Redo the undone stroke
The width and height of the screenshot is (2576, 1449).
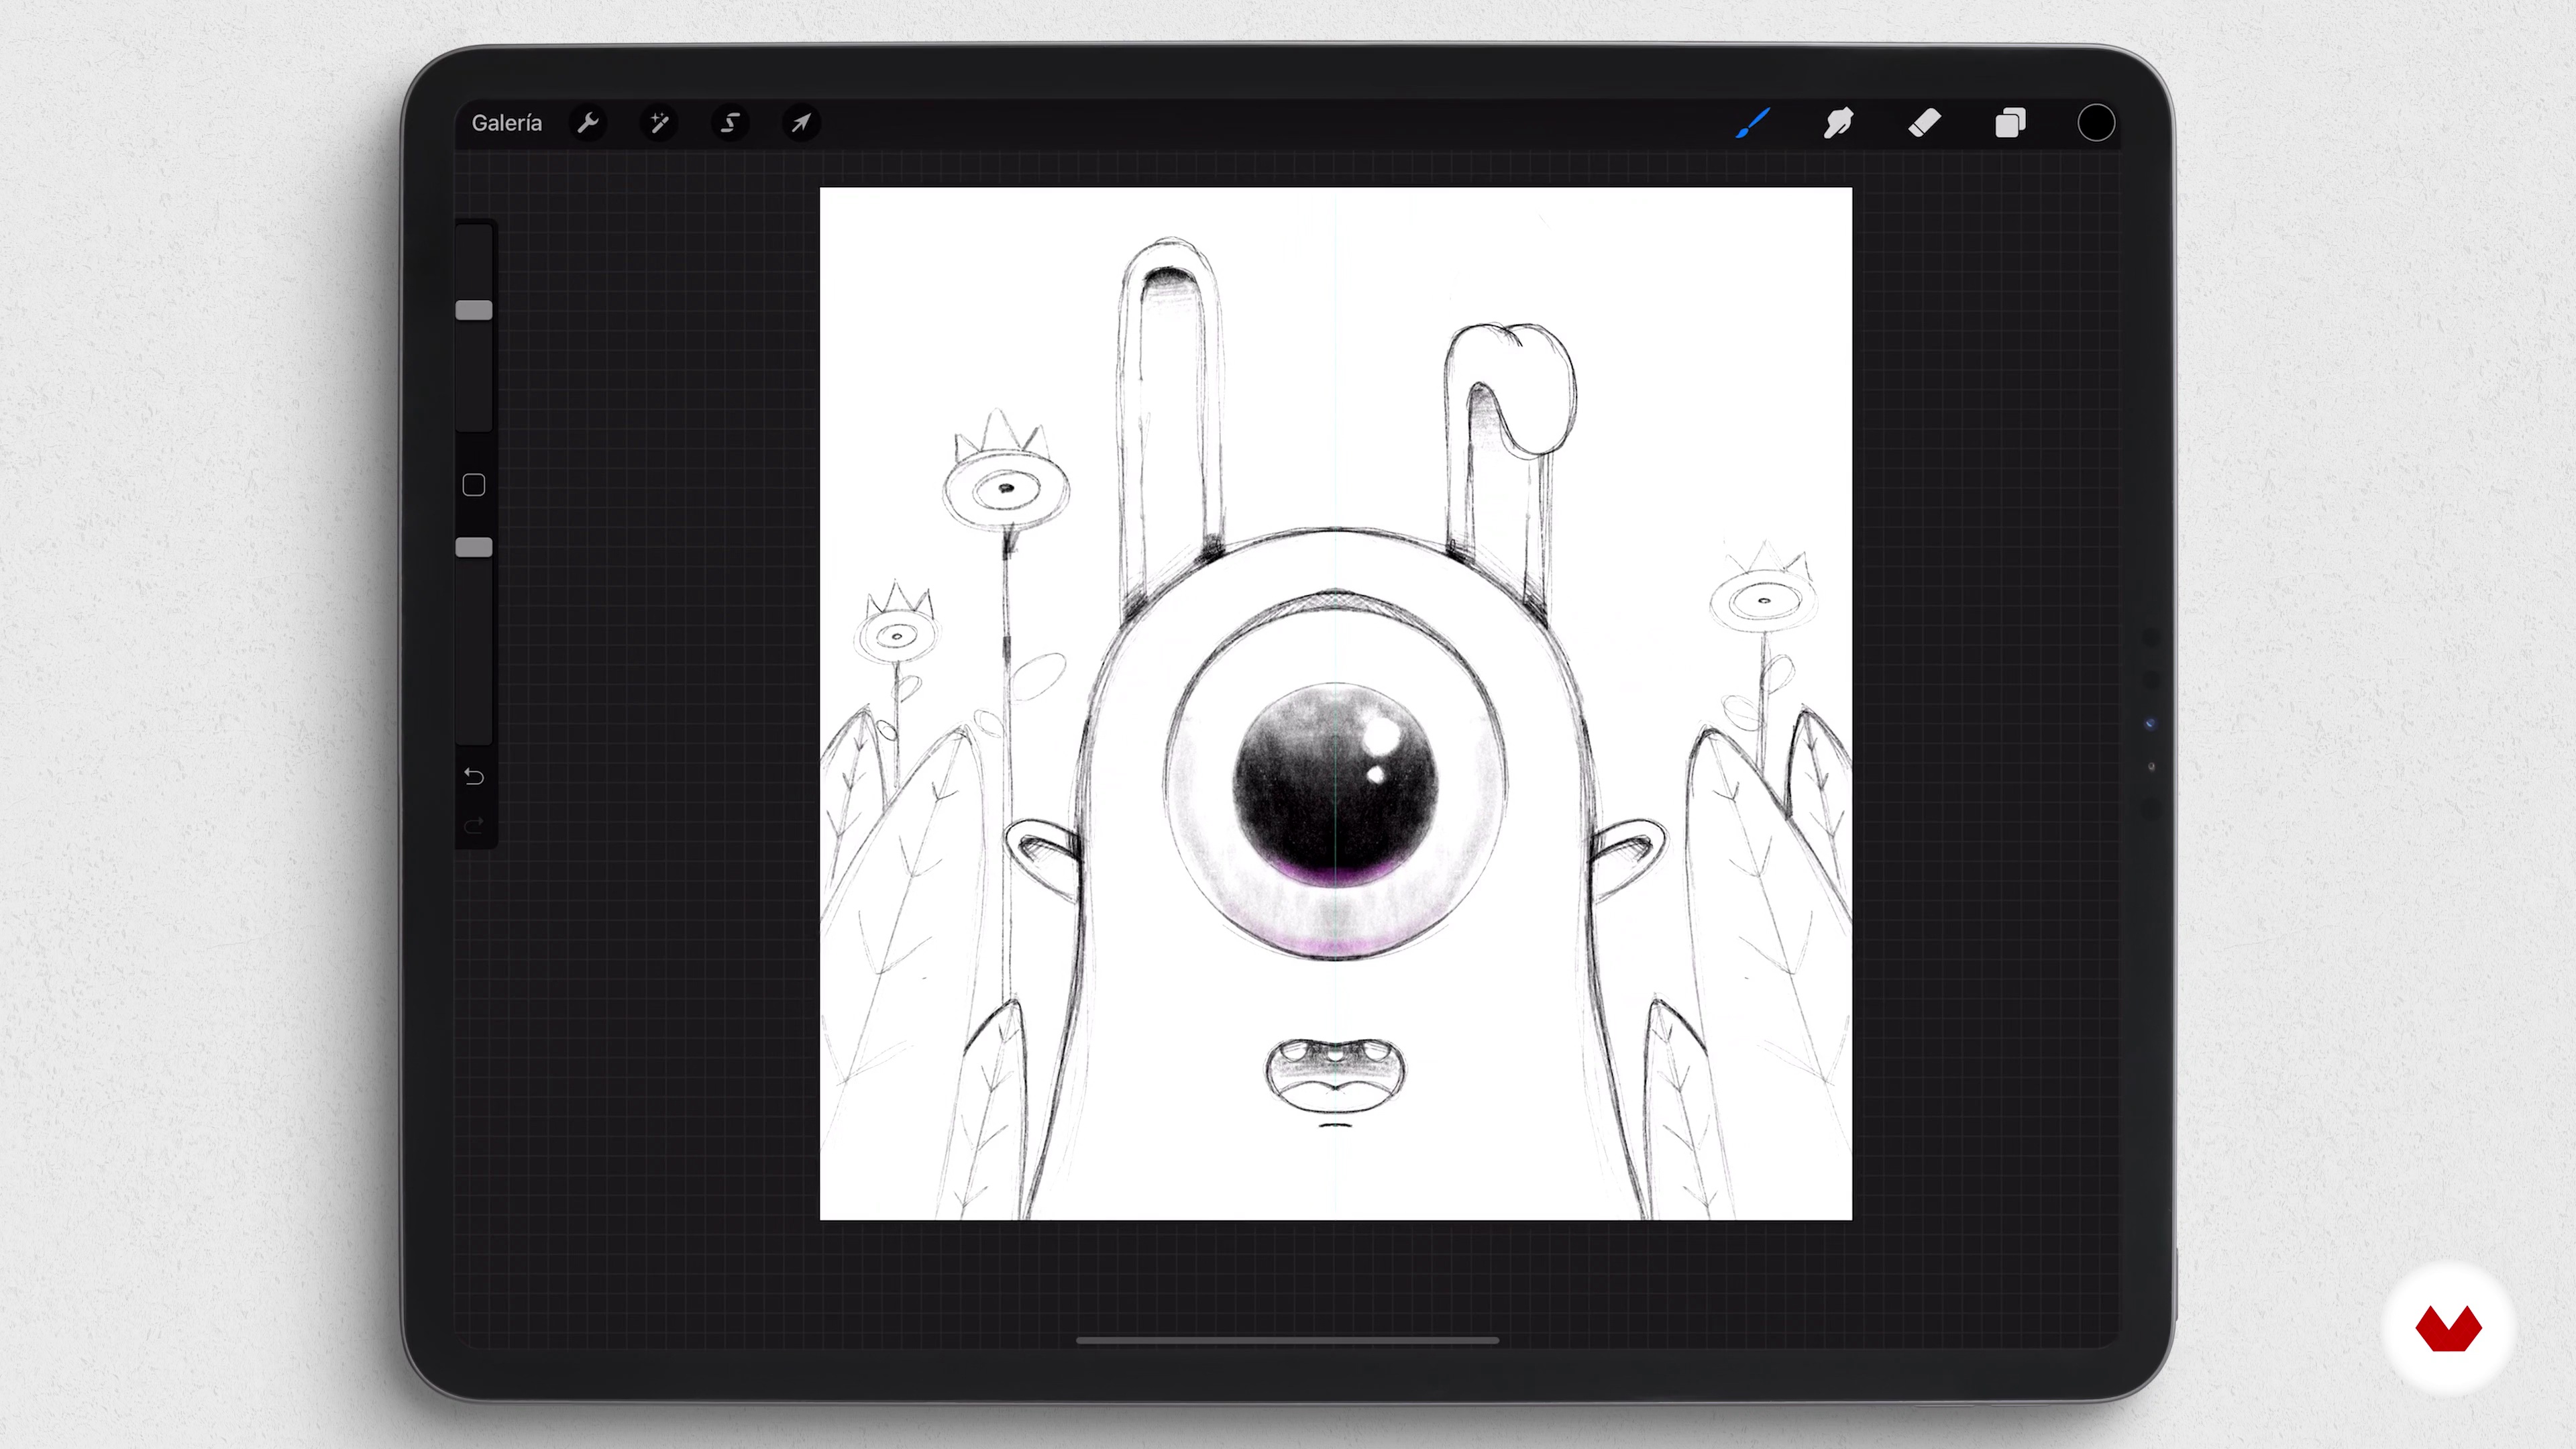click(474, 825)
